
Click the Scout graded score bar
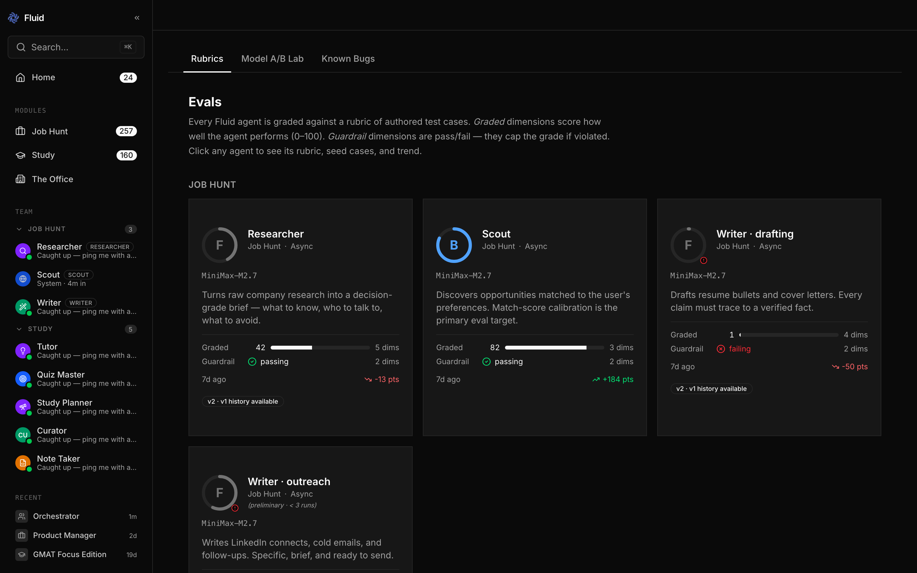click(554, 348)
